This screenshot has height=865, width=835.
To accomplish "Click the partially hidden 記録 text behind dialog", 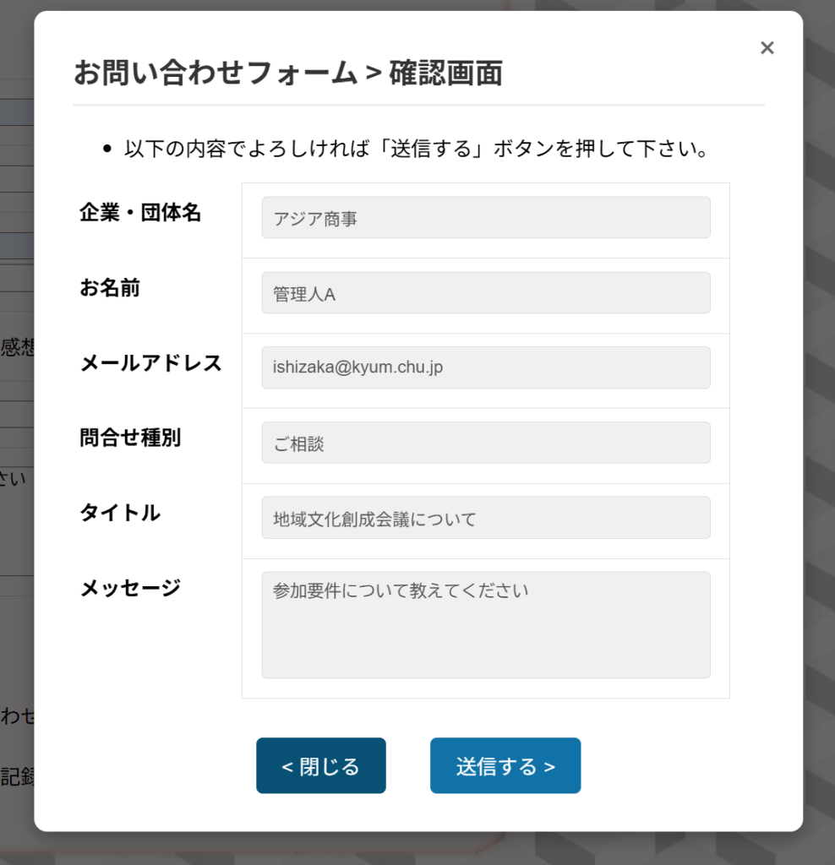I will [17, 776].
